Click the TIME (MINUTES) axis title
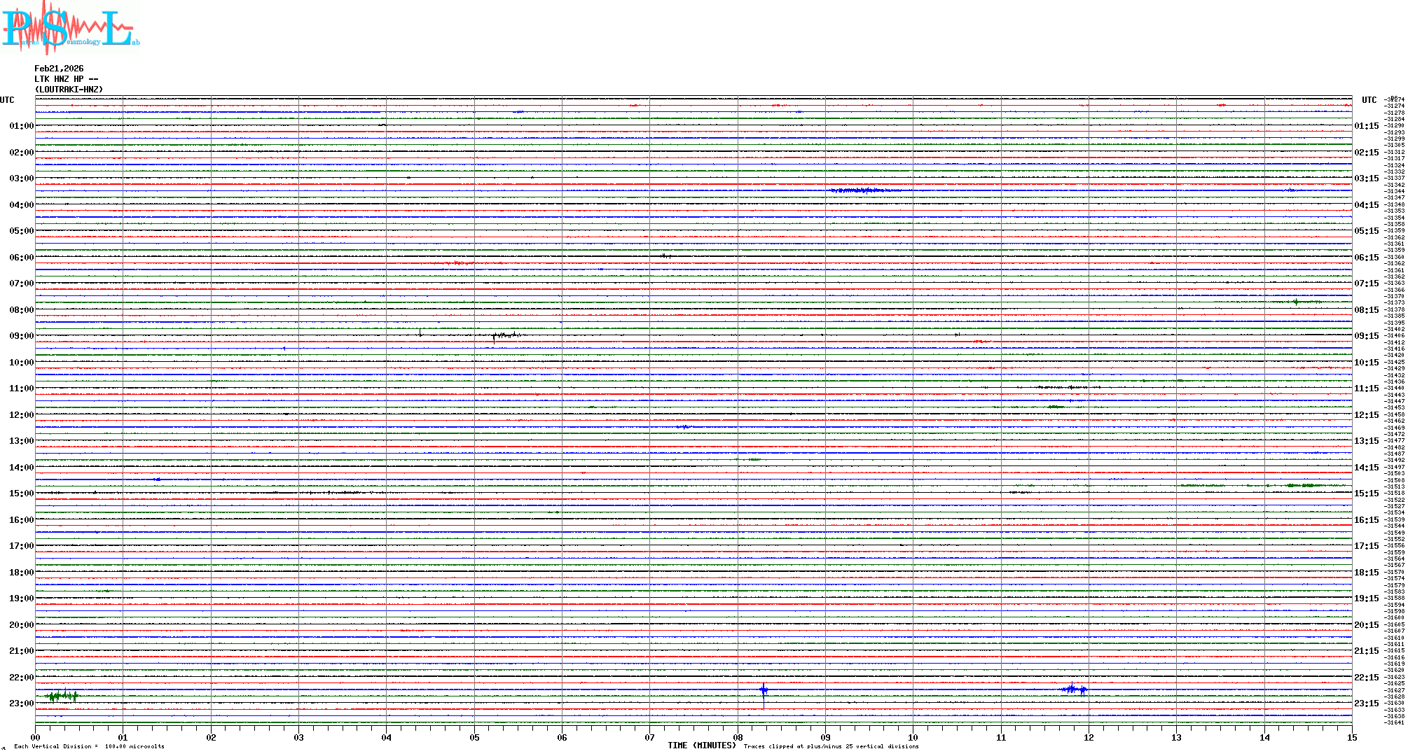 click(701, 745)
